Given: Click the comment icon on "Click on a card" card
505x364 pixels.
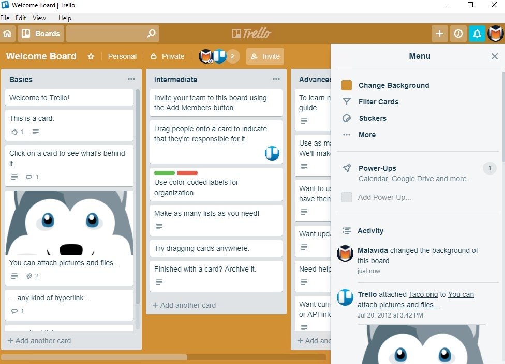Looking at the screenshot, I should (29, 177).
